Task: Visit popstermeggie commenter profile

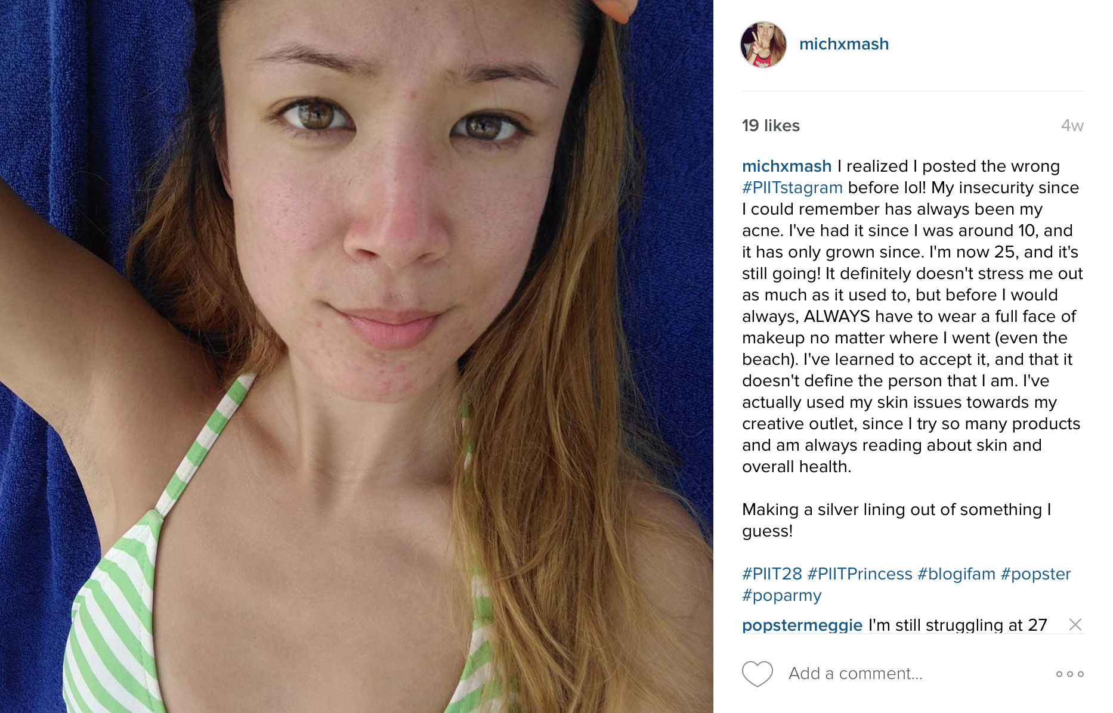Action: click(802, 625)
